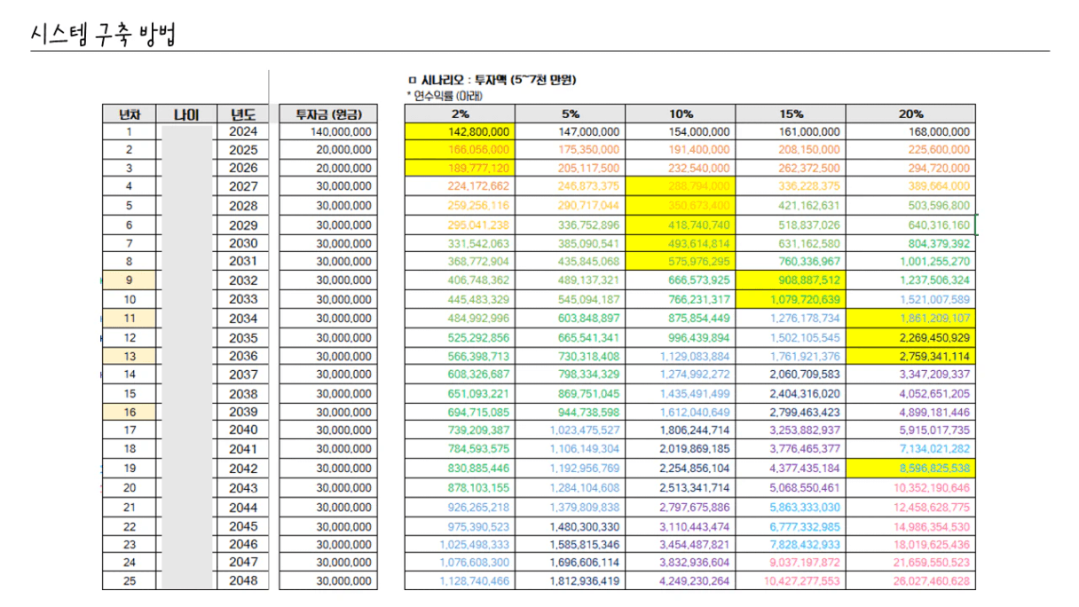Click the highlighted 493,614,814 cell
The width and height of the screenshot is (1079, 607).
[680, 243]
